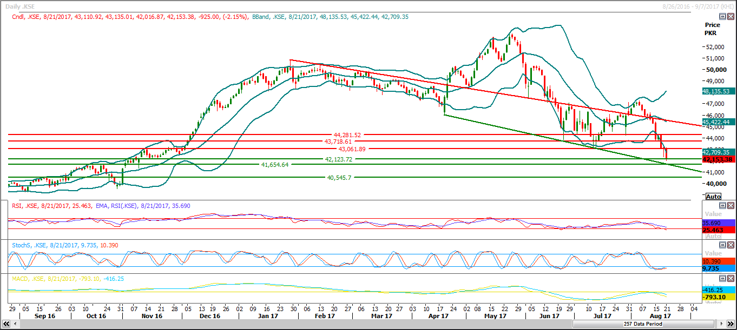The image size is (737, 330).
Task: Close the StochS indicator pane
Action: (x=731, y=245)
